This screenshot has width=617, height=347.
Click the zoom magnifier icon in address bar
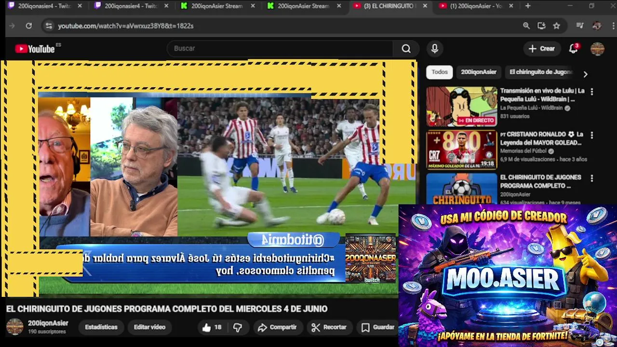tap(526, 26)
